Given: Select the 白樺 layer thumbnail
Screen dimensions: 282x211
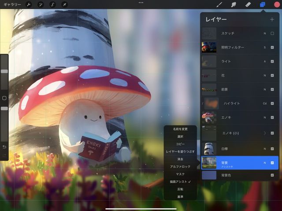Looking at the screenshot, I should point(209,149).
